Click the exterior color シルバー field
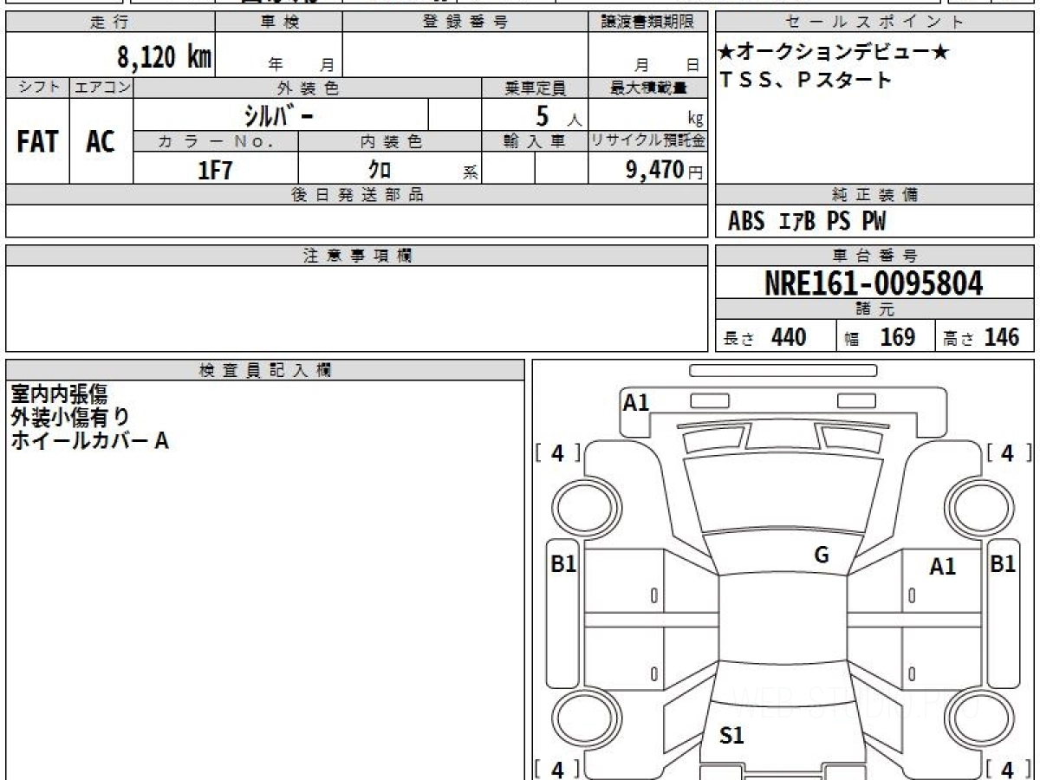Screen dimensions: 1040x780 pyautogui.click(x=281, y=114)
